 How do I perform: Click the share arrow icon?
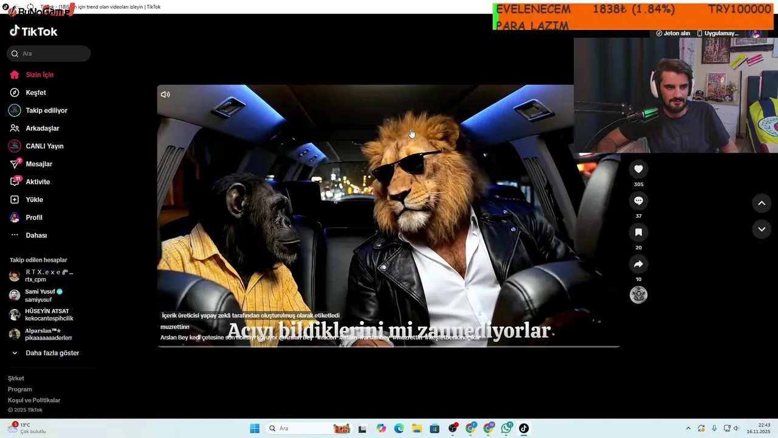click(638, 264)
